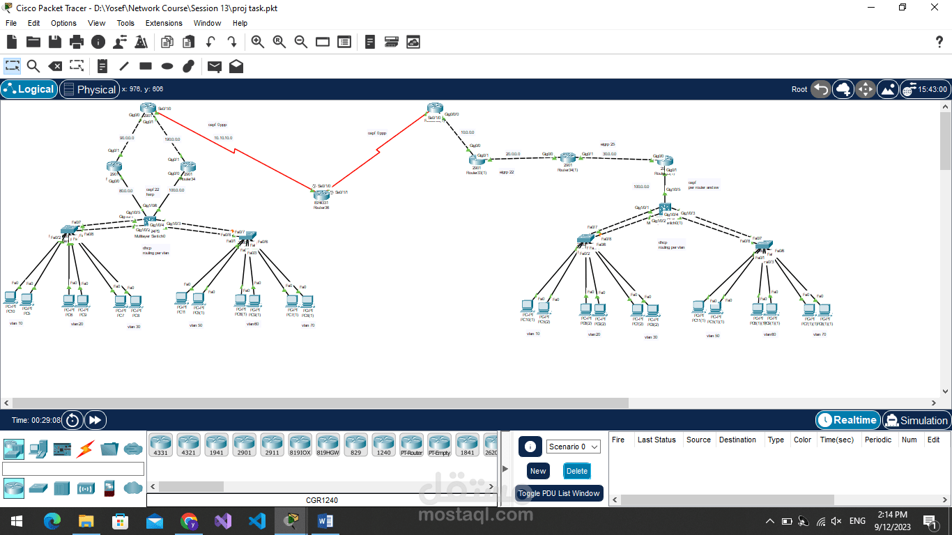Create a new file via toolbar
Viewport: 952px width, 535px height.
coord(12,42)
